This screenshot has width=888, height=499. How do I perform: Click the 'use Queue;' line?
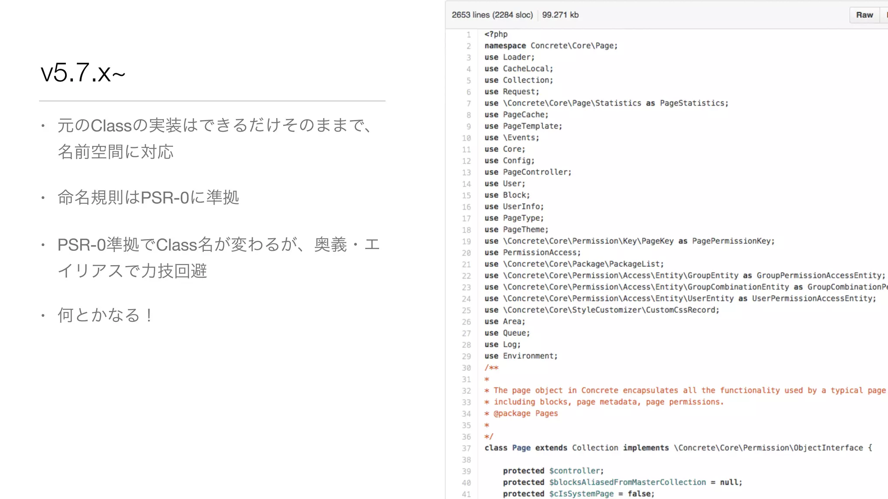(x=507, y=333)
